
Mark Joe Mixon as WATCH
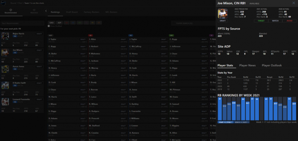pyautogui.click(x=275, y=21)
